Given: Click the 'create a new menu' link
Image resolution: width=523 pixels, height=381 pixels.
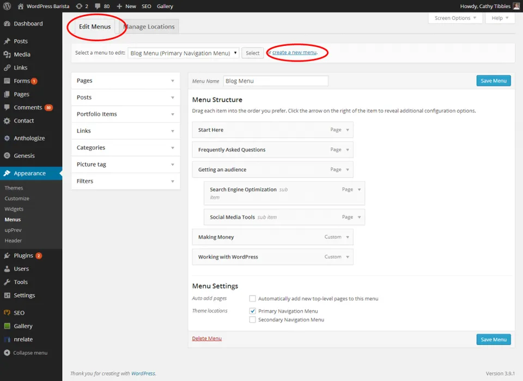Looking at the screenshot, I should 296,53.
